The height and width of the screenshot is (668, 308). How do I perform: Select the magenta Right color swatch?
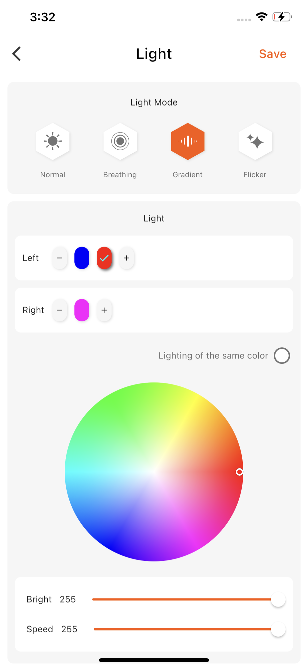82,310
